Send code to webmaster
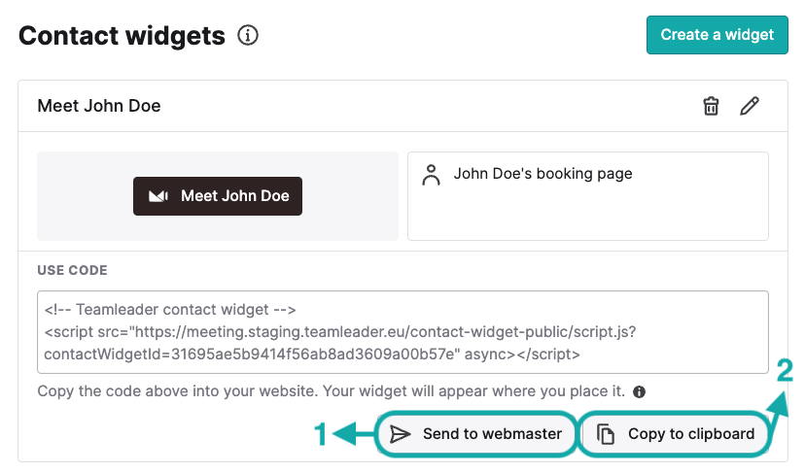The image size is (805, 473). click(x=476, y=434)
